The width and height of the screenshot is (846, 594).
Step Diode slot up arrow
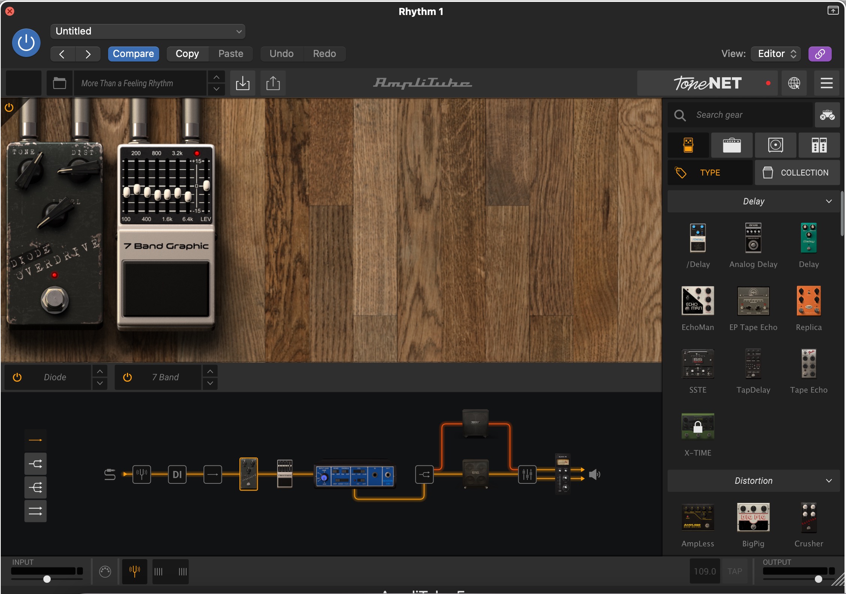click(x=100, y=371)
